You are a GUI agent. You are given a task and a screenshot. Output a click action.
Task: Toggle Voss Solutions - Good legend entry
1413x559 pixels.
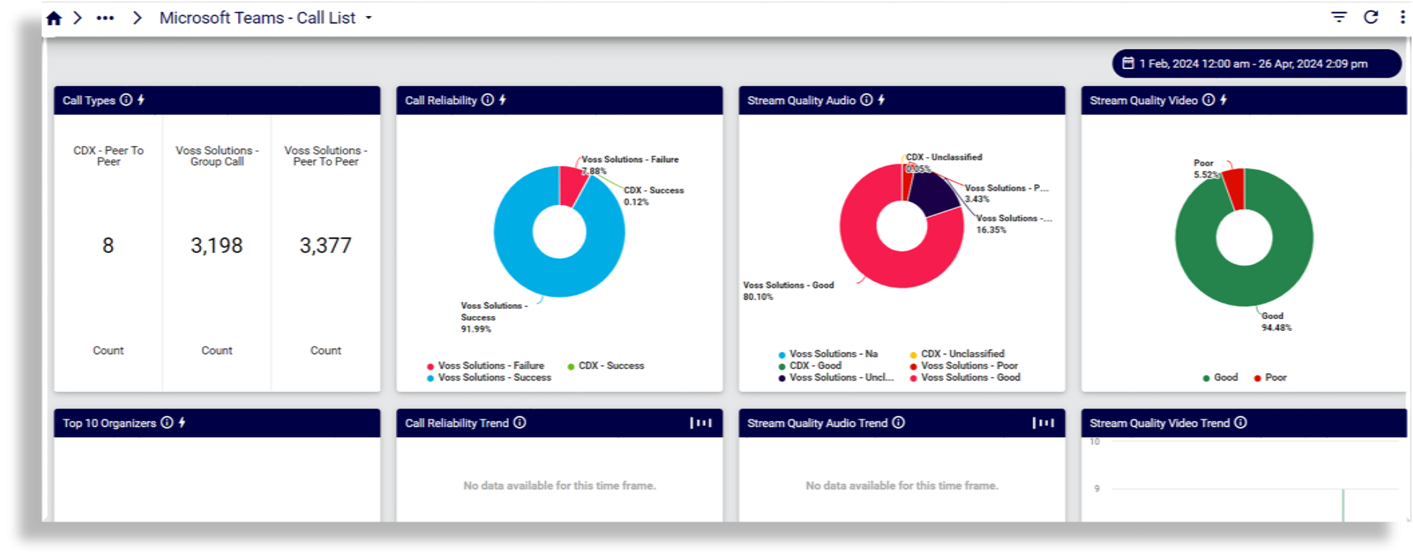point(965,378)
